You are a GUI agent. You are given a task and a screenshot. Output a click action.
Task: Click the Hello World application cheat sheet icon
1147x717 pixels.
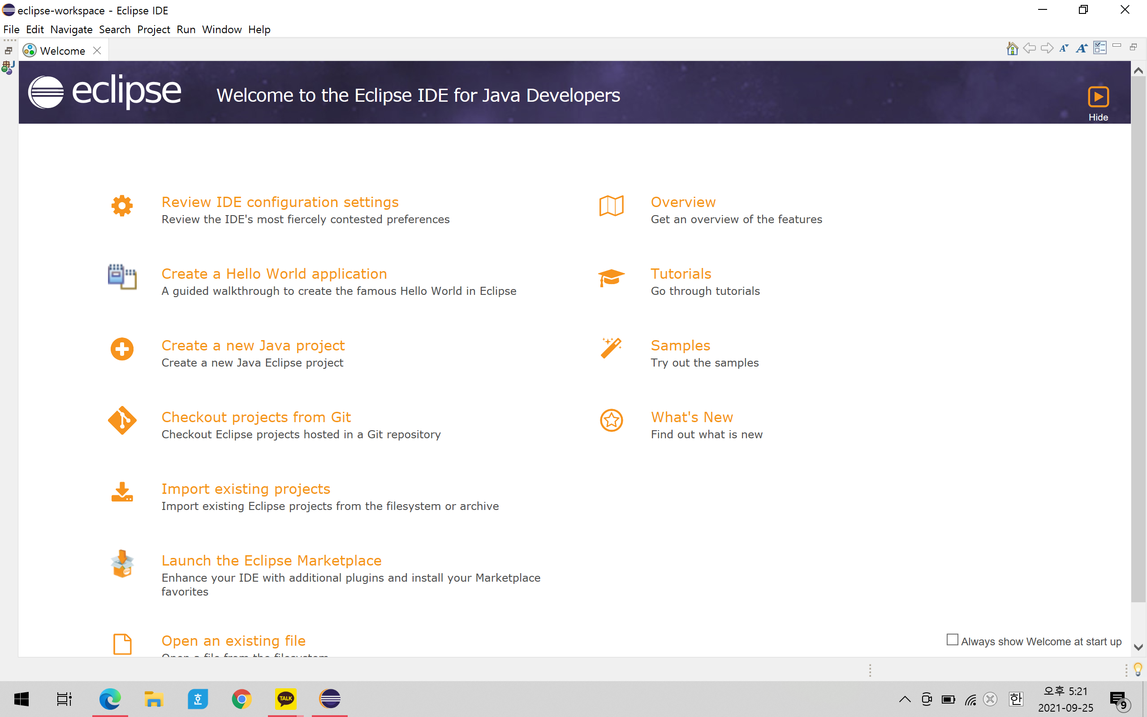122,277
